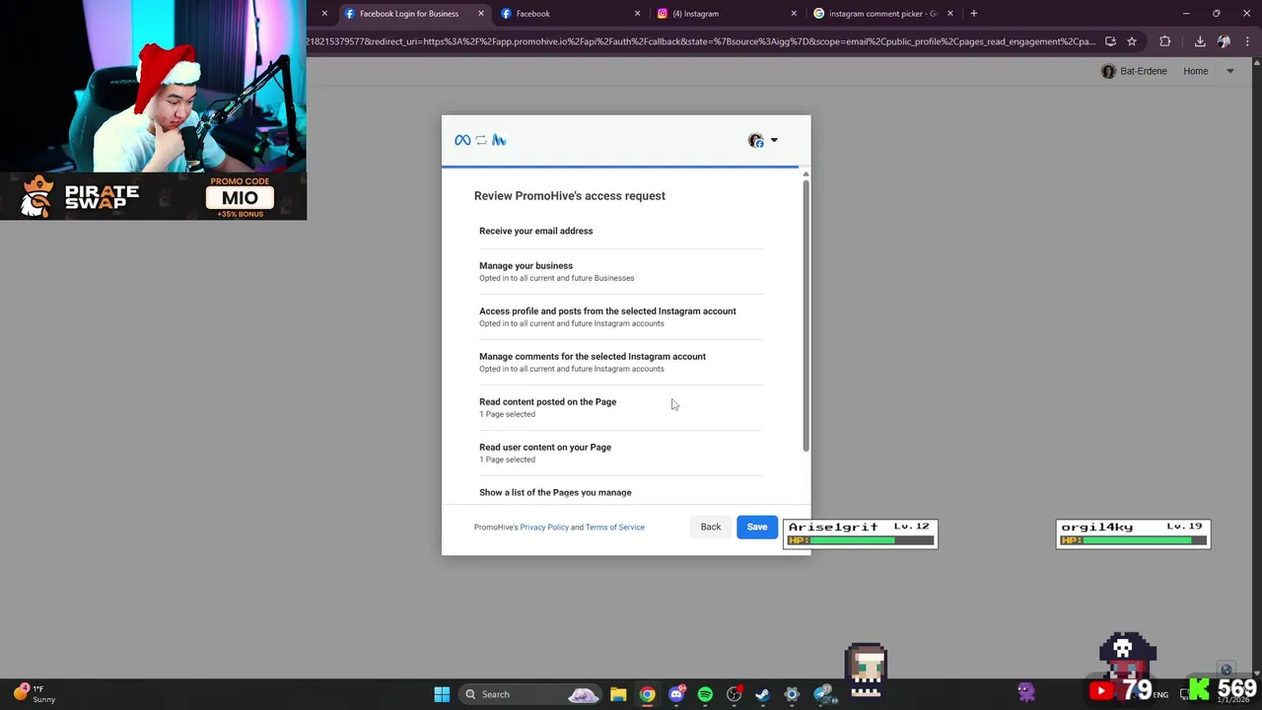Open the Windows Start menu

442,694
